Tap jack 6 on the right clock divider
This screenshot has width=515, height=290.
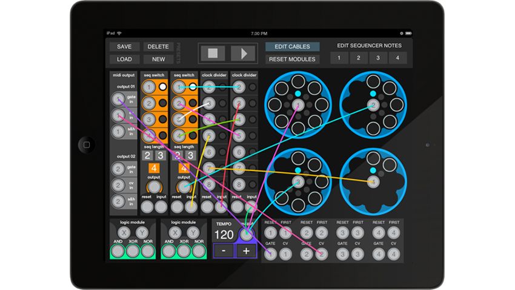pos(239,152)
